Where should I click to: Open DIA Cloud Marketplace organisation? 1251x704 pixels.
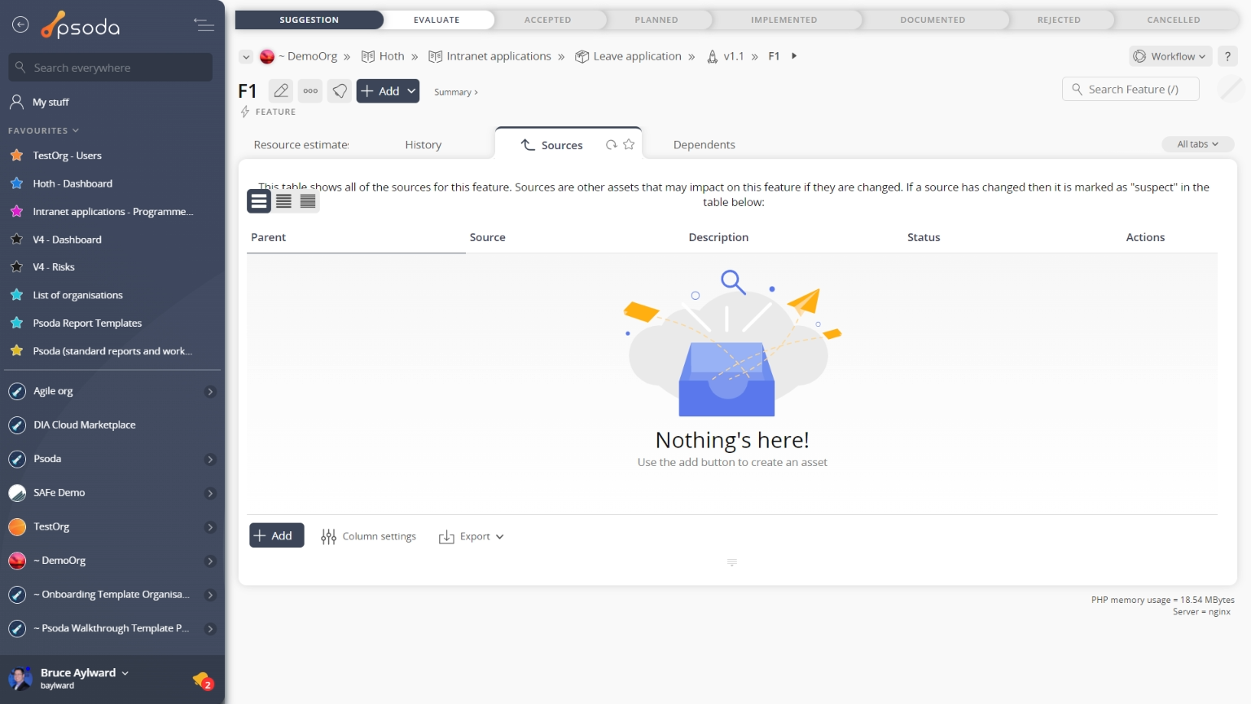click(x=85, y=425)
